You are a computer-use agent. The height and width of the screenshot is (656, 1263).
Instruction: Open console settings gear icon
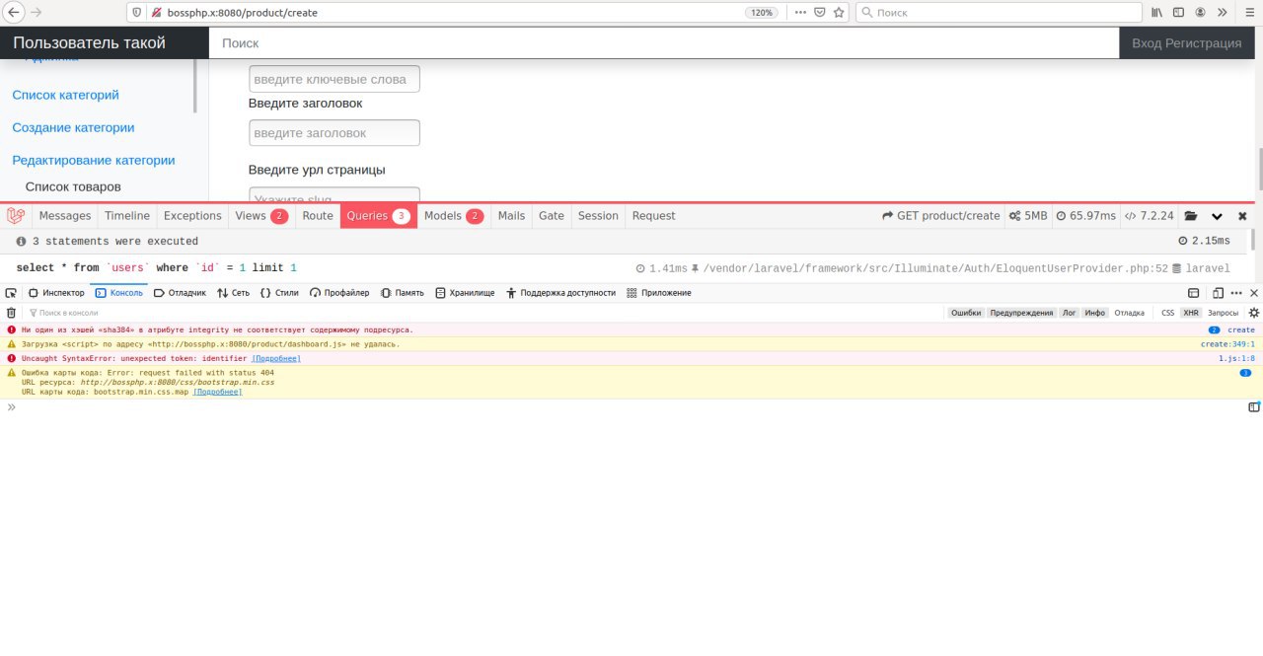1254,312
